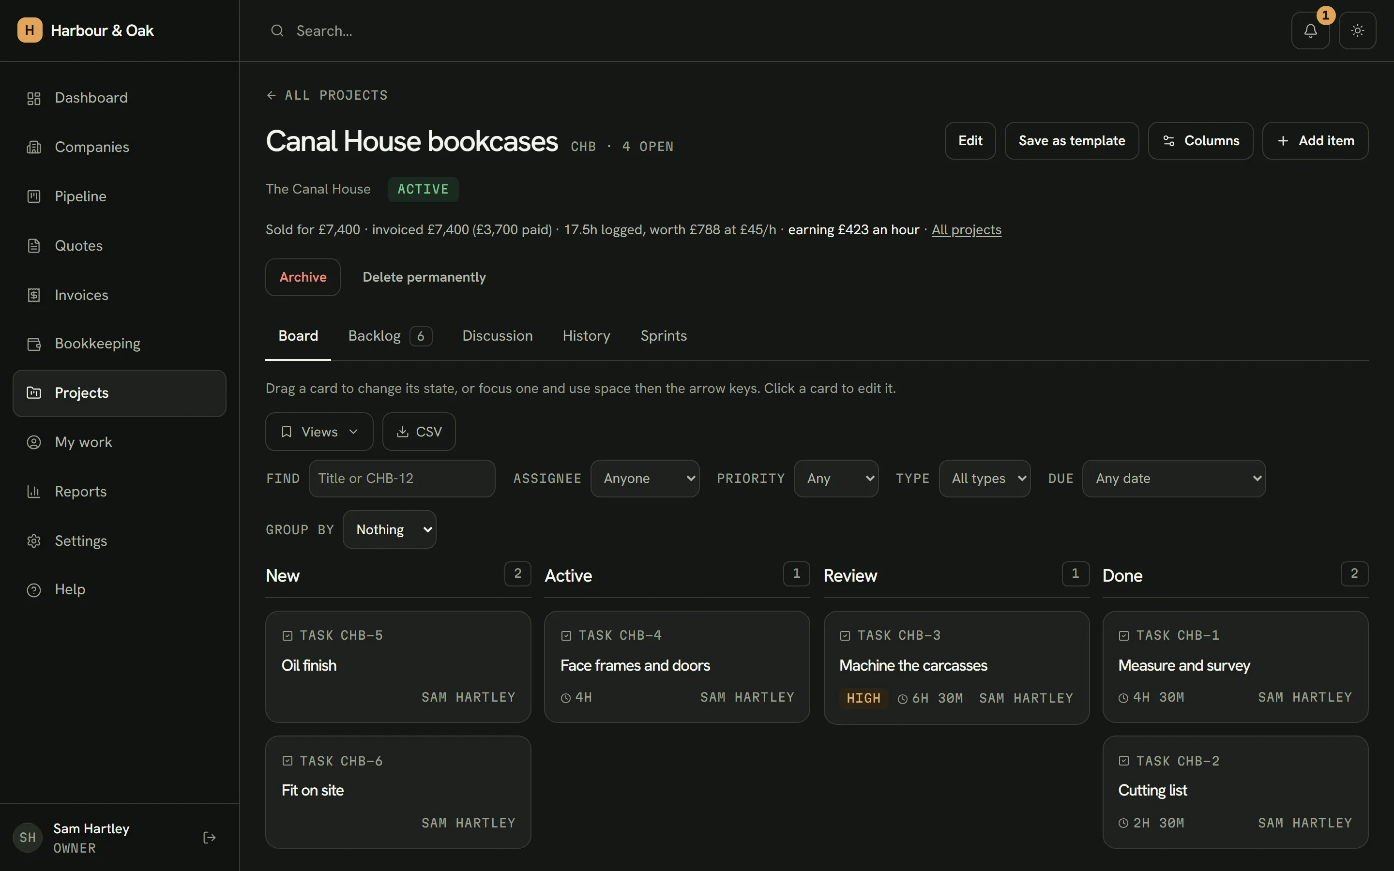Open Bookkeeping in the sidebar

pyautogui.click(x=119, y=344)
